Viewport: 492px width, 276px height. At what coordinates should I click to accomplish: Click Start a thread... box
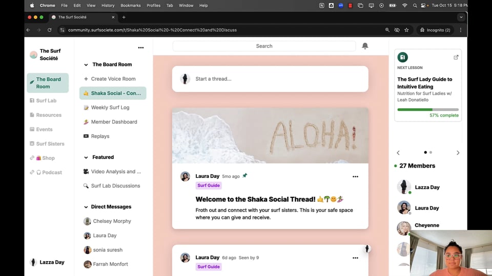270,79
